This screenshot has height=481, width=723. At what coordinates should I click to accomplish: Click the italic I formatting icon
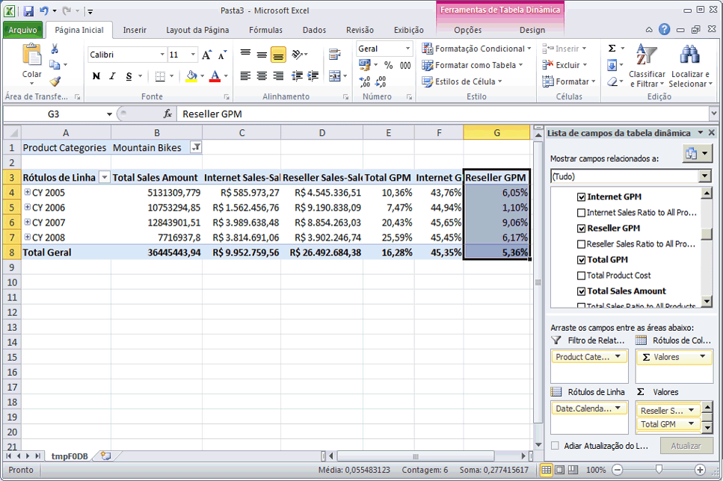pyautogui.click(x=112, y=76)
